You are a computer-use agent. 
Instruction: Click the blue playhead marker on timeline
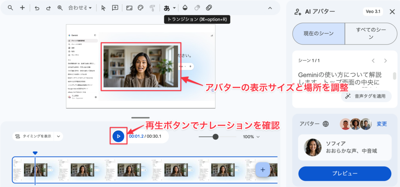click(x=35, y=153)
